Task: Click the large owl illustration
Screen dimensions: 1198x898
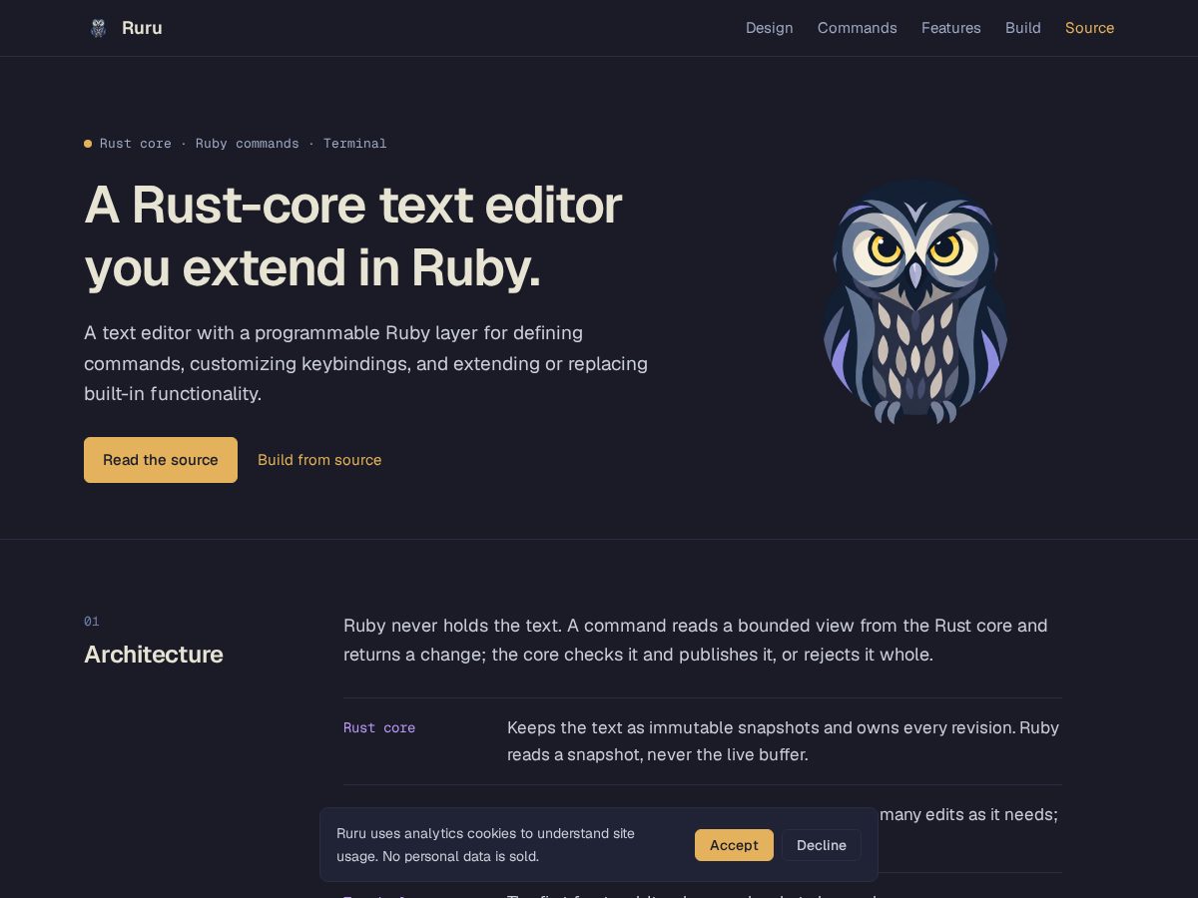Action: pos(914,301)
